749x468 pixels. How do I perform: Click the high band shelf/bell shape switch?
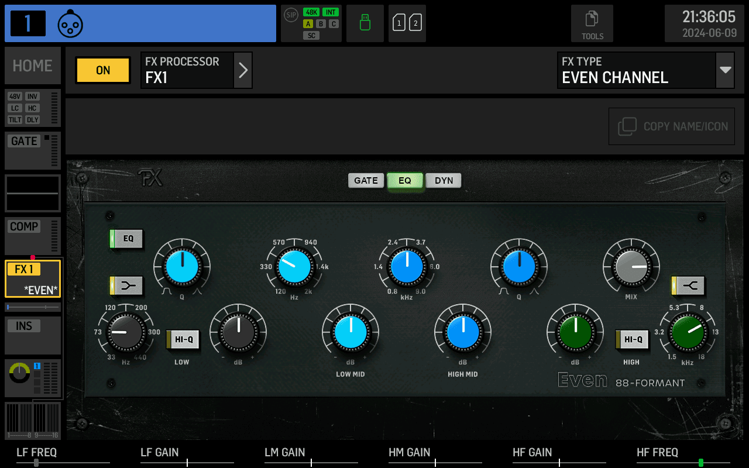(688, 286)
